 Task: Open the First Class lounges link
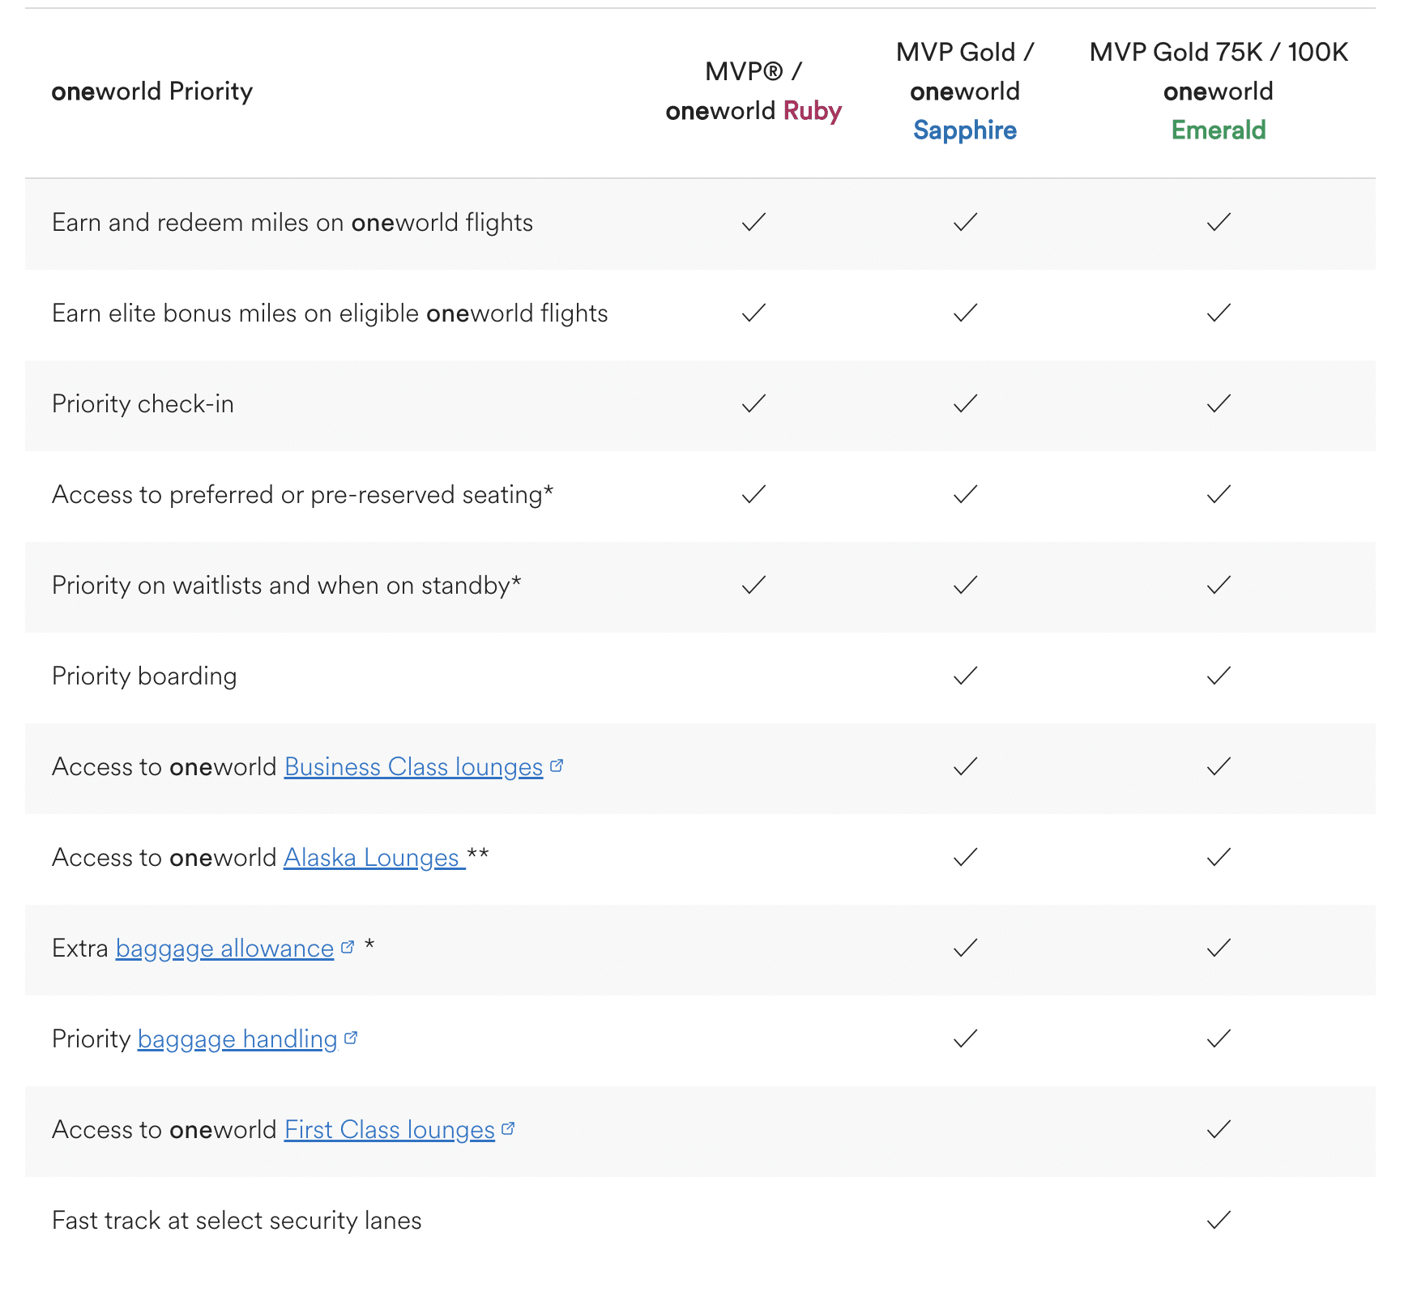pyautogui.click(x=389, y=1130)
